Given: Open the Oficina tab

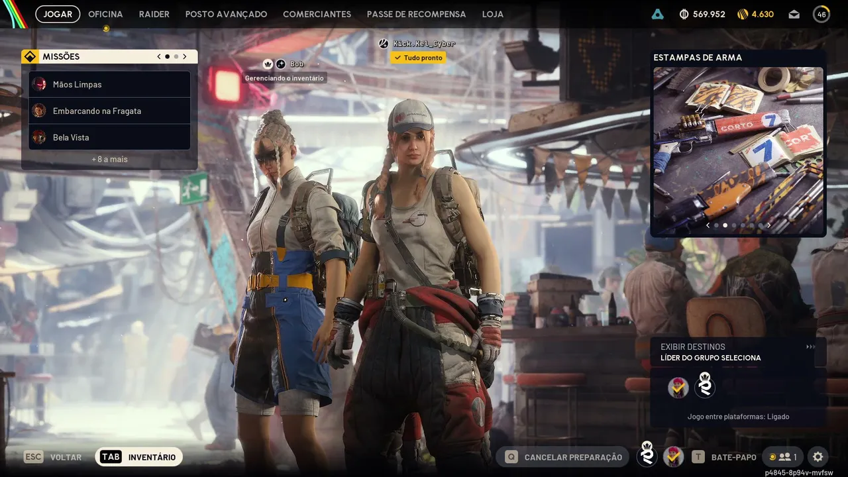Looking at the screenshot, I should (x=105, y=14).
